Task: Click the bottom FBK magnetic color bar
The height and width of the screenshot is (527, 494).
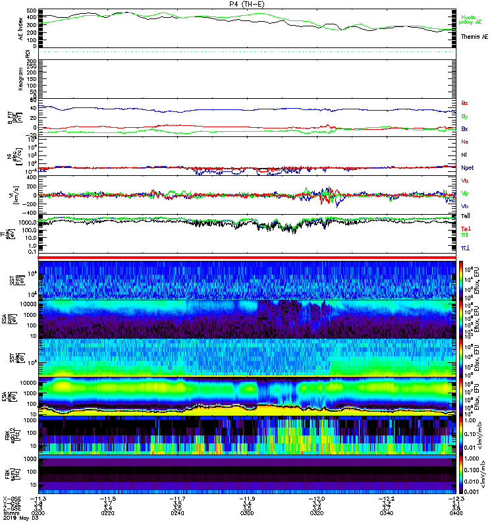Action: (461, 474)
